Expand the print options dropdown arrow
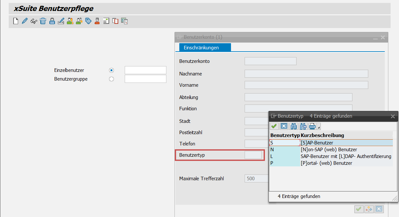This screenshot has height=217, width=399. coord(319,128)
